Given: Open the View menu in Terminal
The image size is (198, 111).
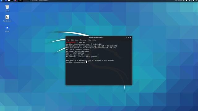Looking at the screenshot, I should tap(77, 40).
